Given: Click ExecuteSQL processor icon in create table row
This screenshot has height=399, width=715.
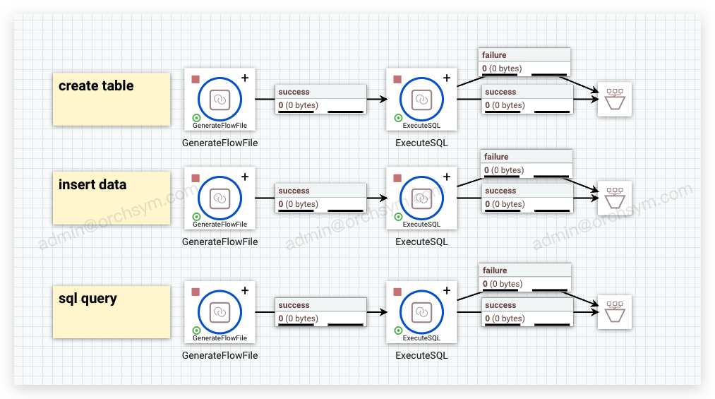Looking at the screenshot, I should click(421, 100).
